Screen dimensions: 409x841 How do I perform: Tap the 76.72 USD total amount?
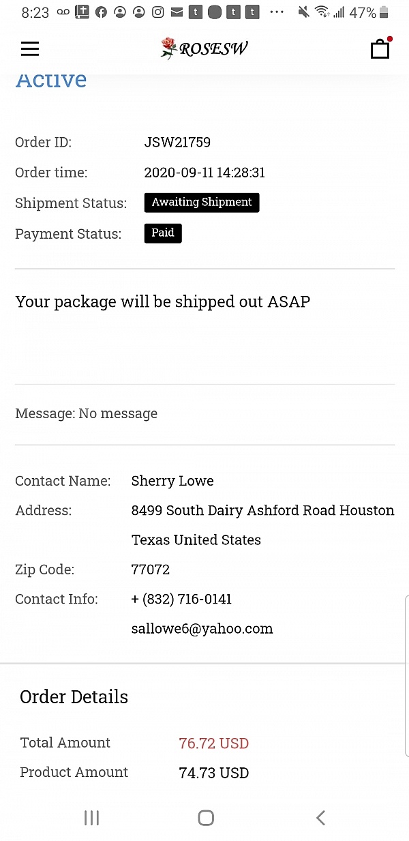213,743
